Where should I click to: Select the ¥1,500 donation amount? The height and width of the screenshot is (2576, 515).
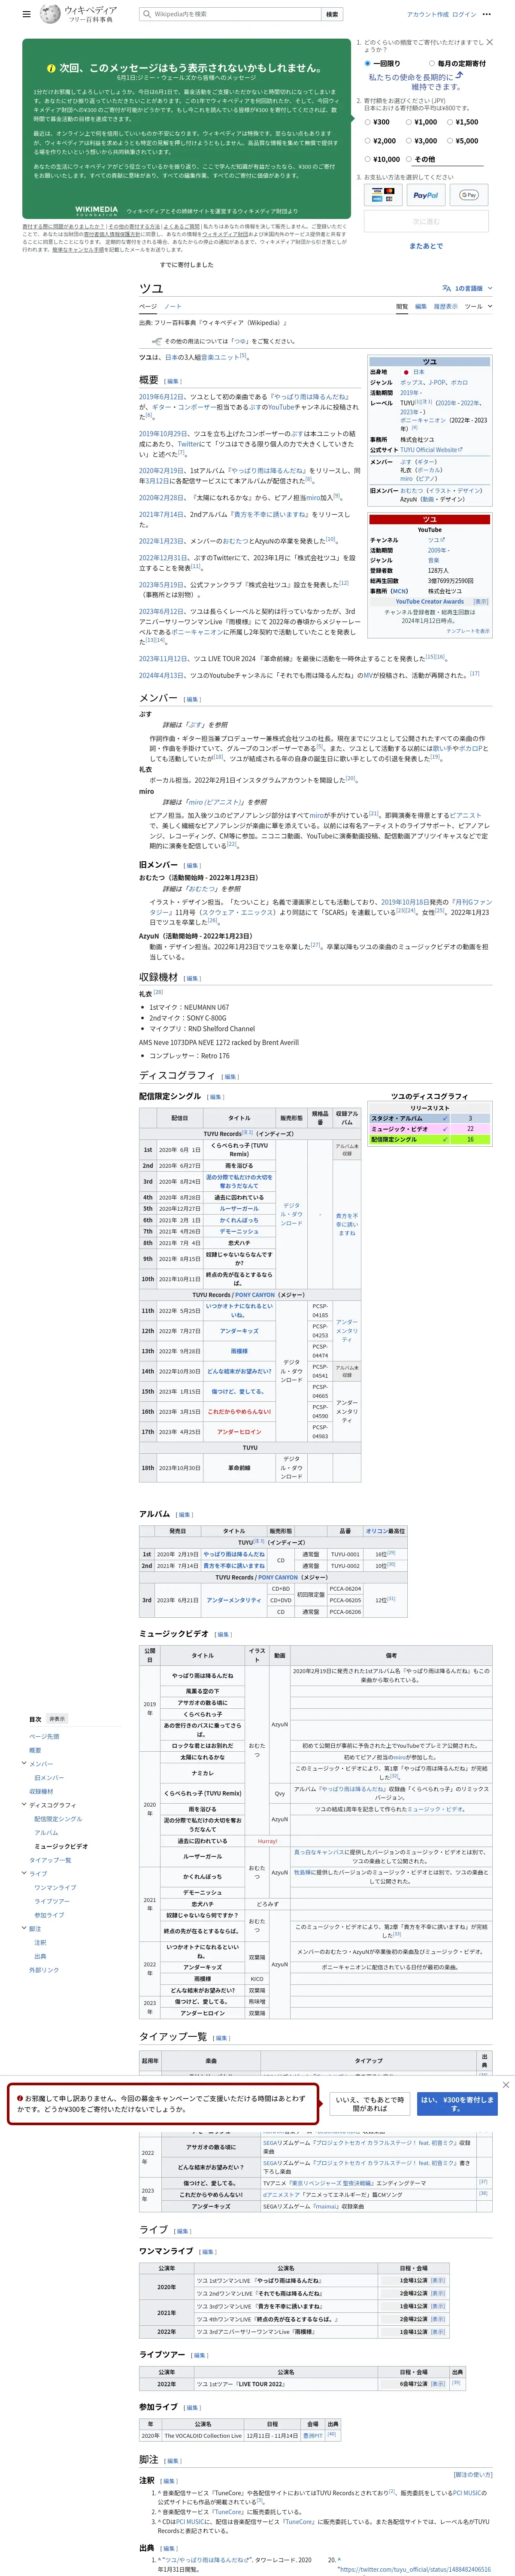(x=450, y=122)
